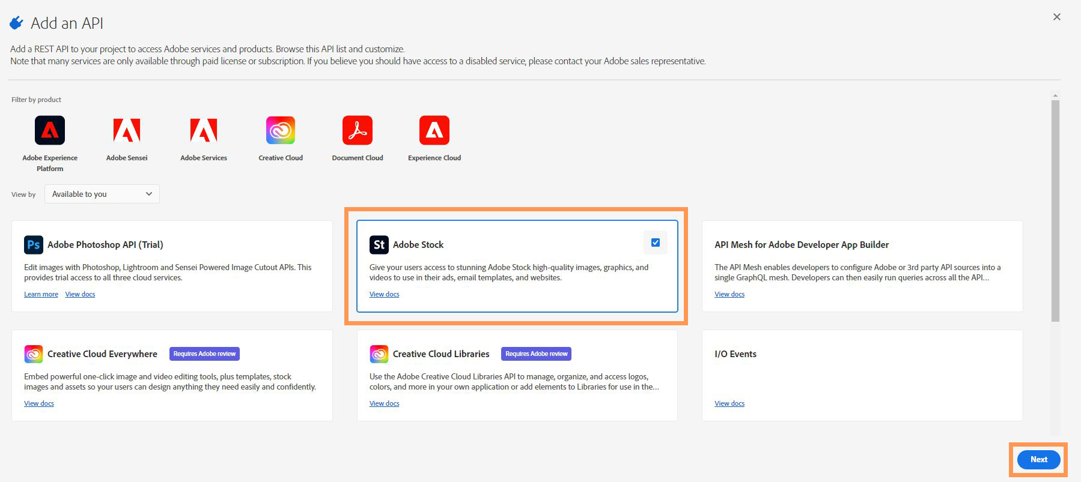Open View docs link for API Mesh
1081x482 pixels.
[729, 294]
